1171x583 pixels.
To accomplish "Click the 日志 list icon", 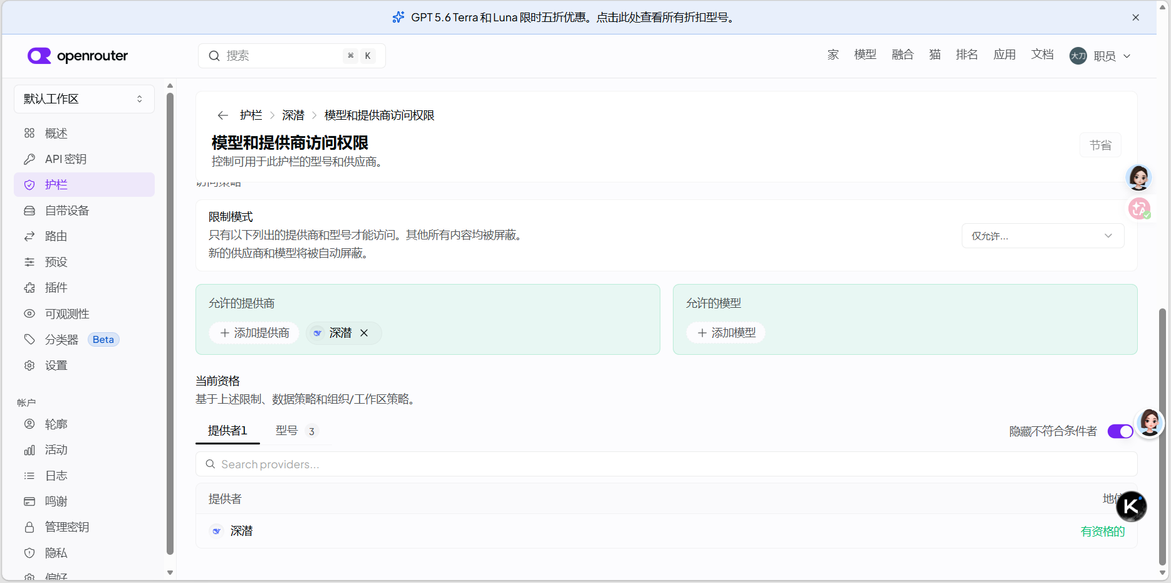I will tap(29, 476).
